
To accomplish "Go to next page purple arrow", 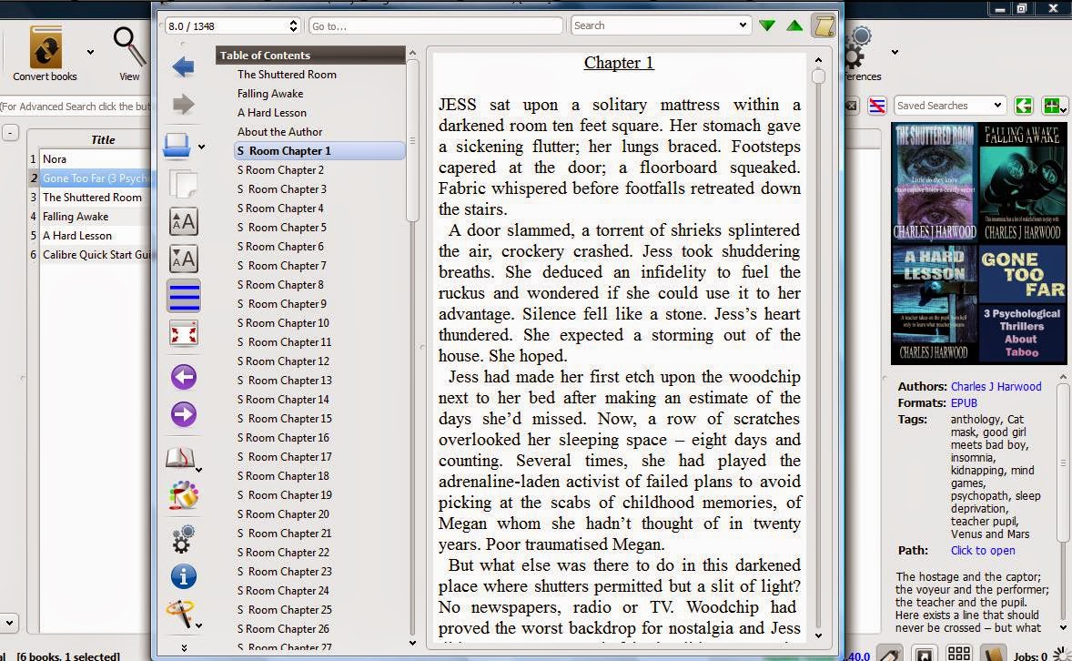I will [183, 414].
